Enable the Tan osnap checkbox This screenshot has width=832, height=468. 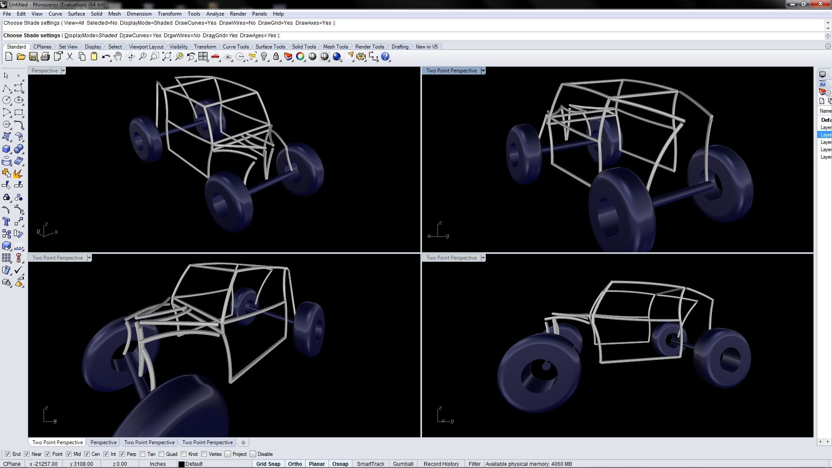[x=143, y=454]
